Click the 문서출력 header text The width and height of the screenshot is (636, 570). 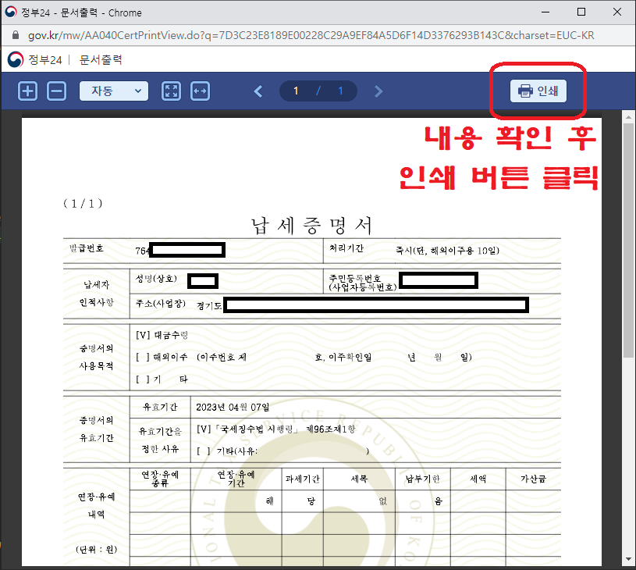pos(101,59)
